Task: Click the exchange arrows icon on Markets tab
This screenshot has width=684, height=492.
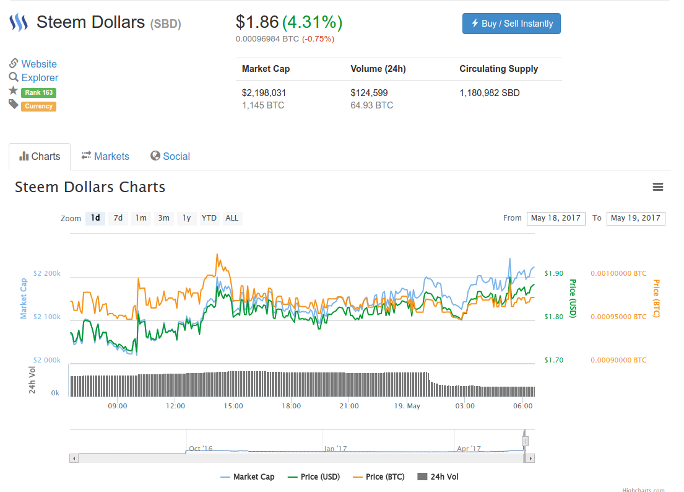Action: (86, 155)
